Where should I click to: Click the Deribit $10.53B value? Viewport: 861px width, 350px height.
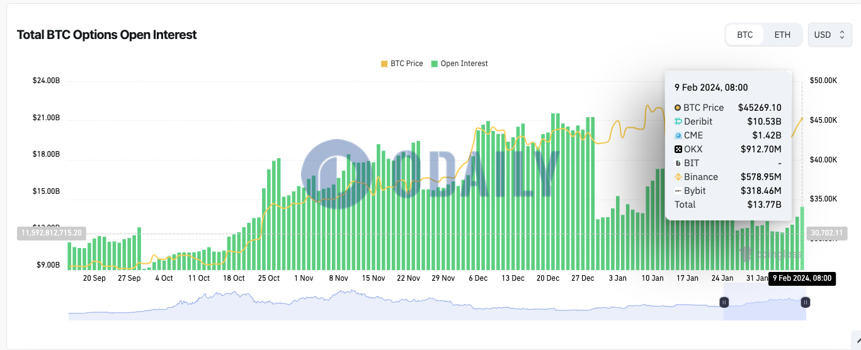[765, 121]
